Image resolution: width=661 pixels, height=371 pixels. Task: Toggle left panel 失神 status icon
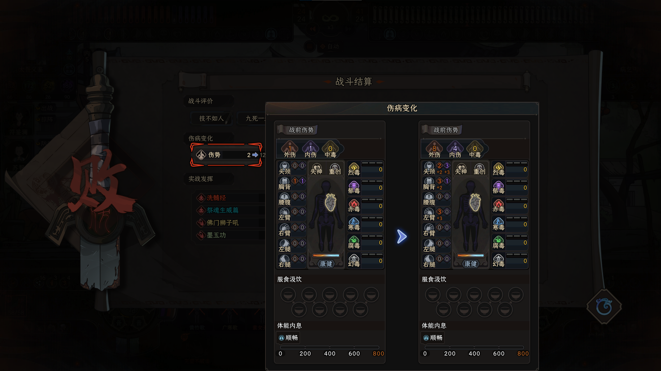[x=316, y=169]
